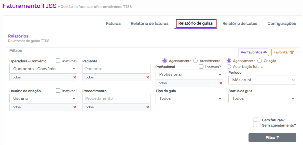Remove 'Todos' tag under Paciente
The width and height of the screenshot is (303, 145).
pos(148,77)
